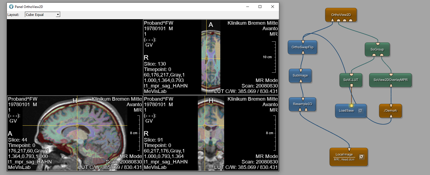Image resolution: width=430 pixels, height=175 pixels.
Task: Click the LocalImage MRI_Head.dcm module
Action: click(344, 157)
